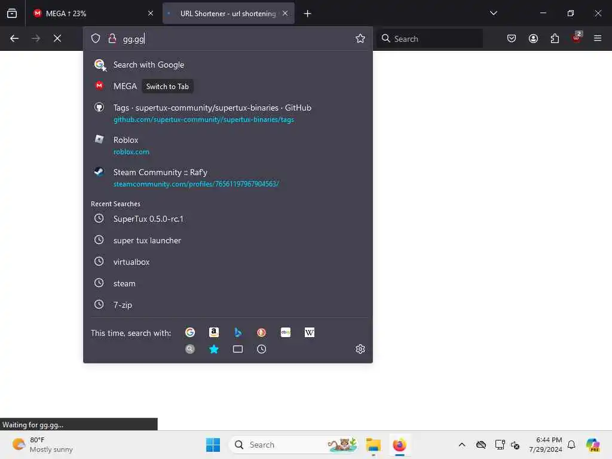Search history using the clock shortcut
The width and height of the screenshot is (612, 459).
pos(262,349)
